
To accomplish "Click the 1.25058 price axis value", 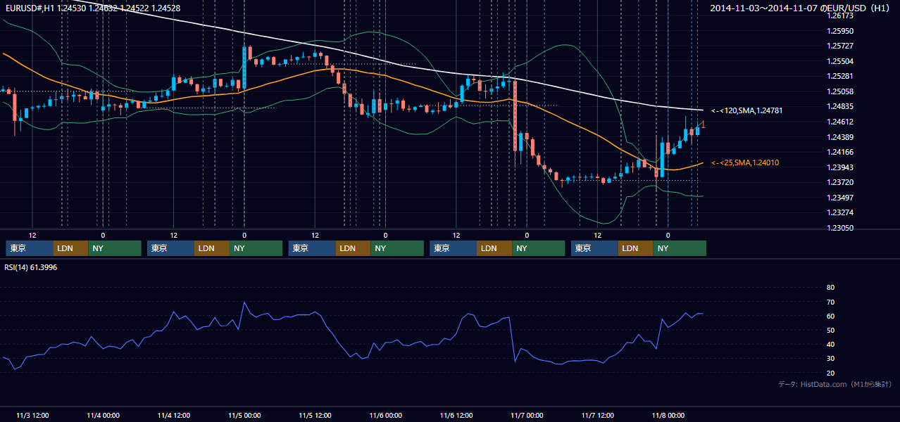I will (x=839, y=91).
